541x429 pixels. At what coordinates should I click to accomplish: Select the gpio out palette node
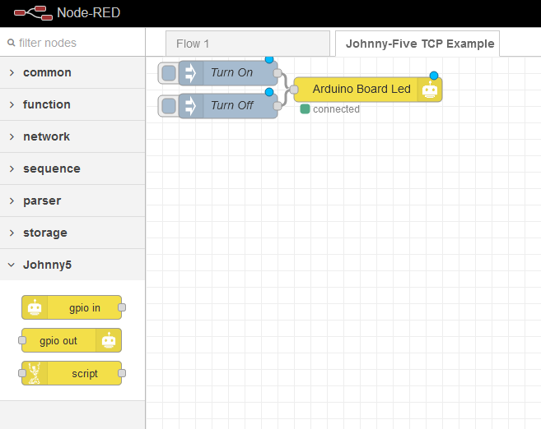(x=72, y=340)
